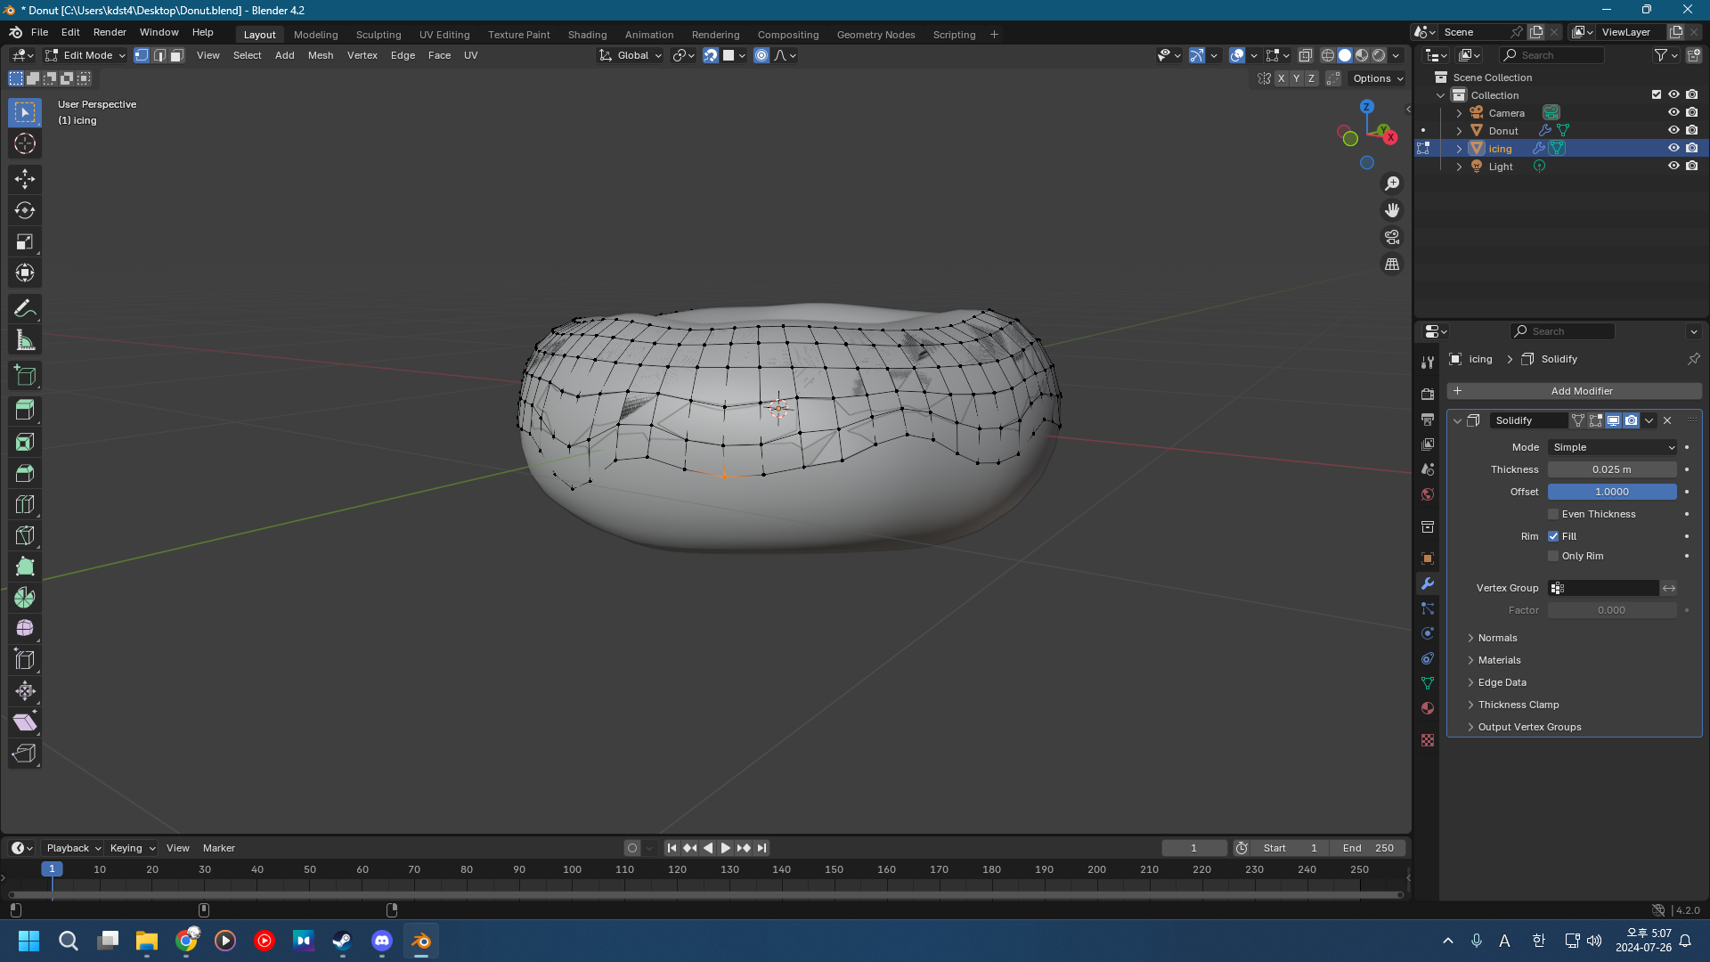Switch to the Shading workspace tab

tap(587, 35)
